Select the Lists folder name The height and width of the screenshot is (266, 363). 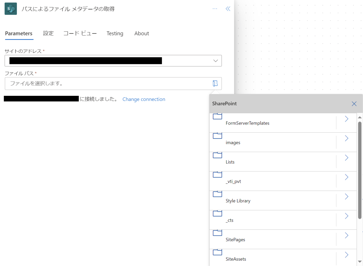pos(230,162)
